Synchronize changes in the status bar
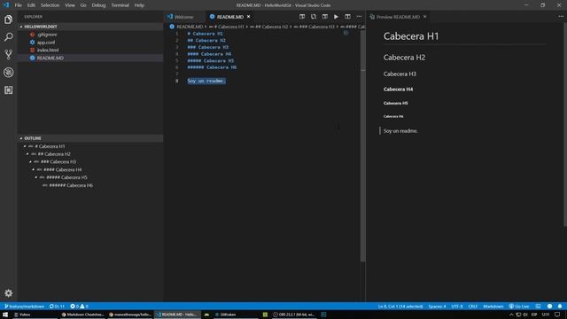The image size is (567, 319). pyautogui.click(x=57, y=307)
